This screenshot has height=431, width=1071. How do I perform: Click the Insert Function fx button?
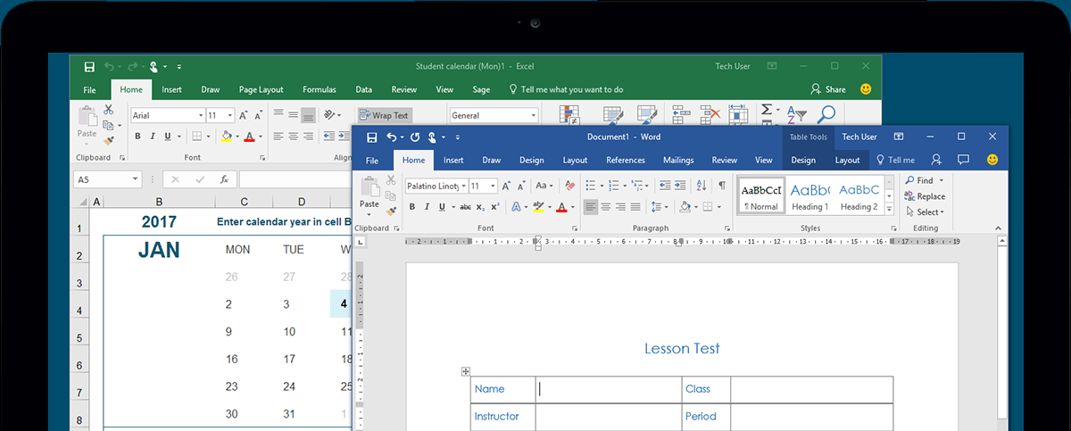[x=224, y=179]
